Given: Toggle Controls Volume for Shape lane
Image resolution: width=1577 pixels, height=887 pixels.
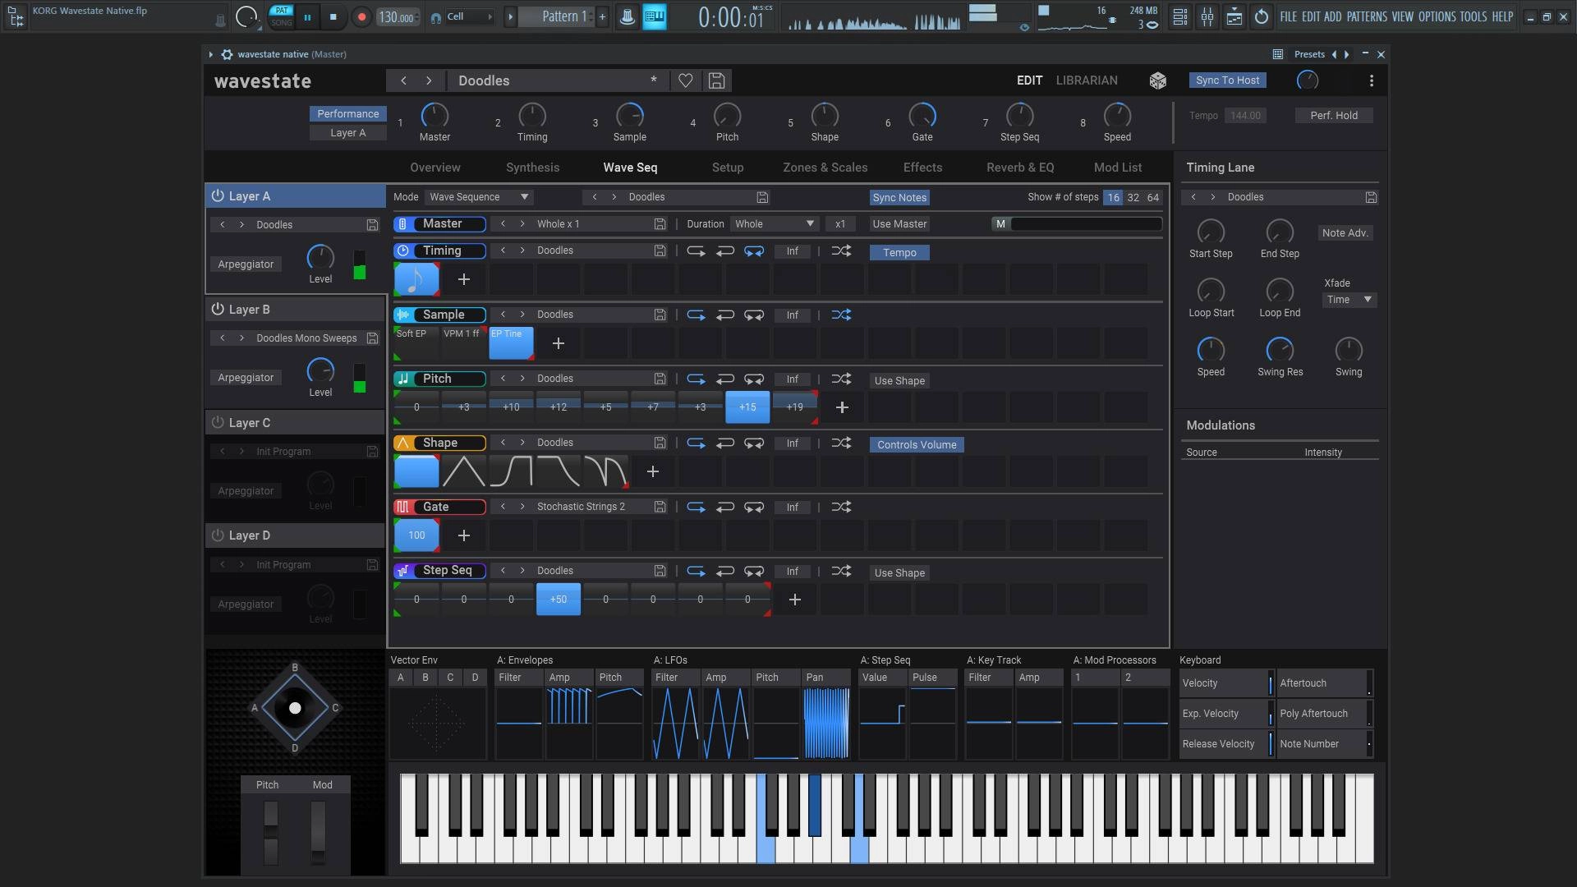Looking at the screenshot, I should 917,444.
